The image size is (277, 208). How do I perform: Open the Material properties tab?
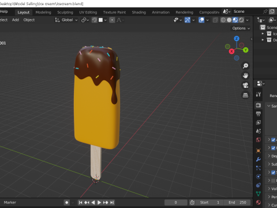(259, 202)
